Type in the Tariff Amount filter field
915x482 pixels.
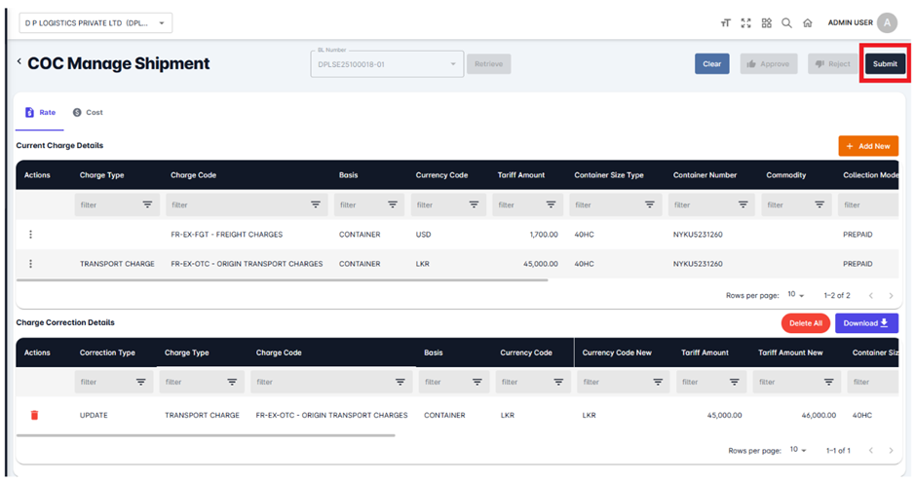click(517, 205)
